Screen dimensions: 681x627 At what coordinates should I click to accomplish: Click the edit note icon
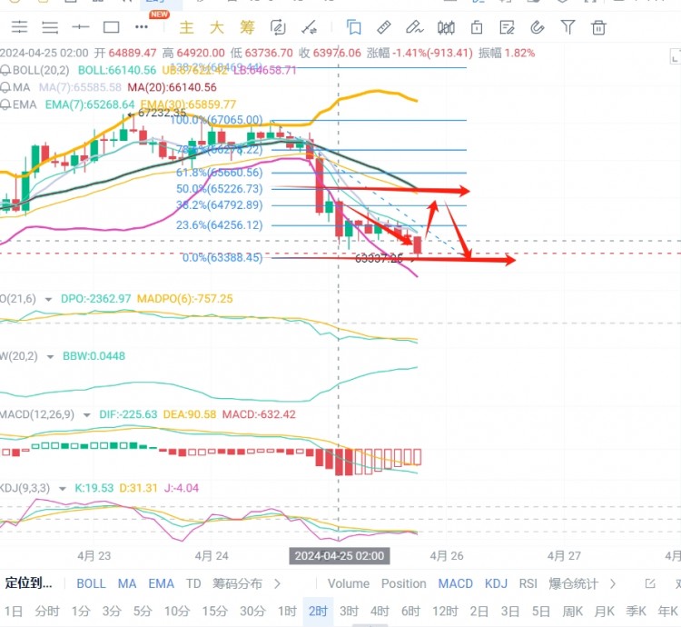(x=507, y=27)
